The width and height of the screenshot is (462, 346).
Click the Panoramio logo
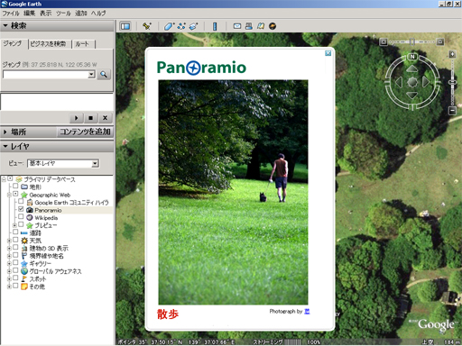point(201,68)
